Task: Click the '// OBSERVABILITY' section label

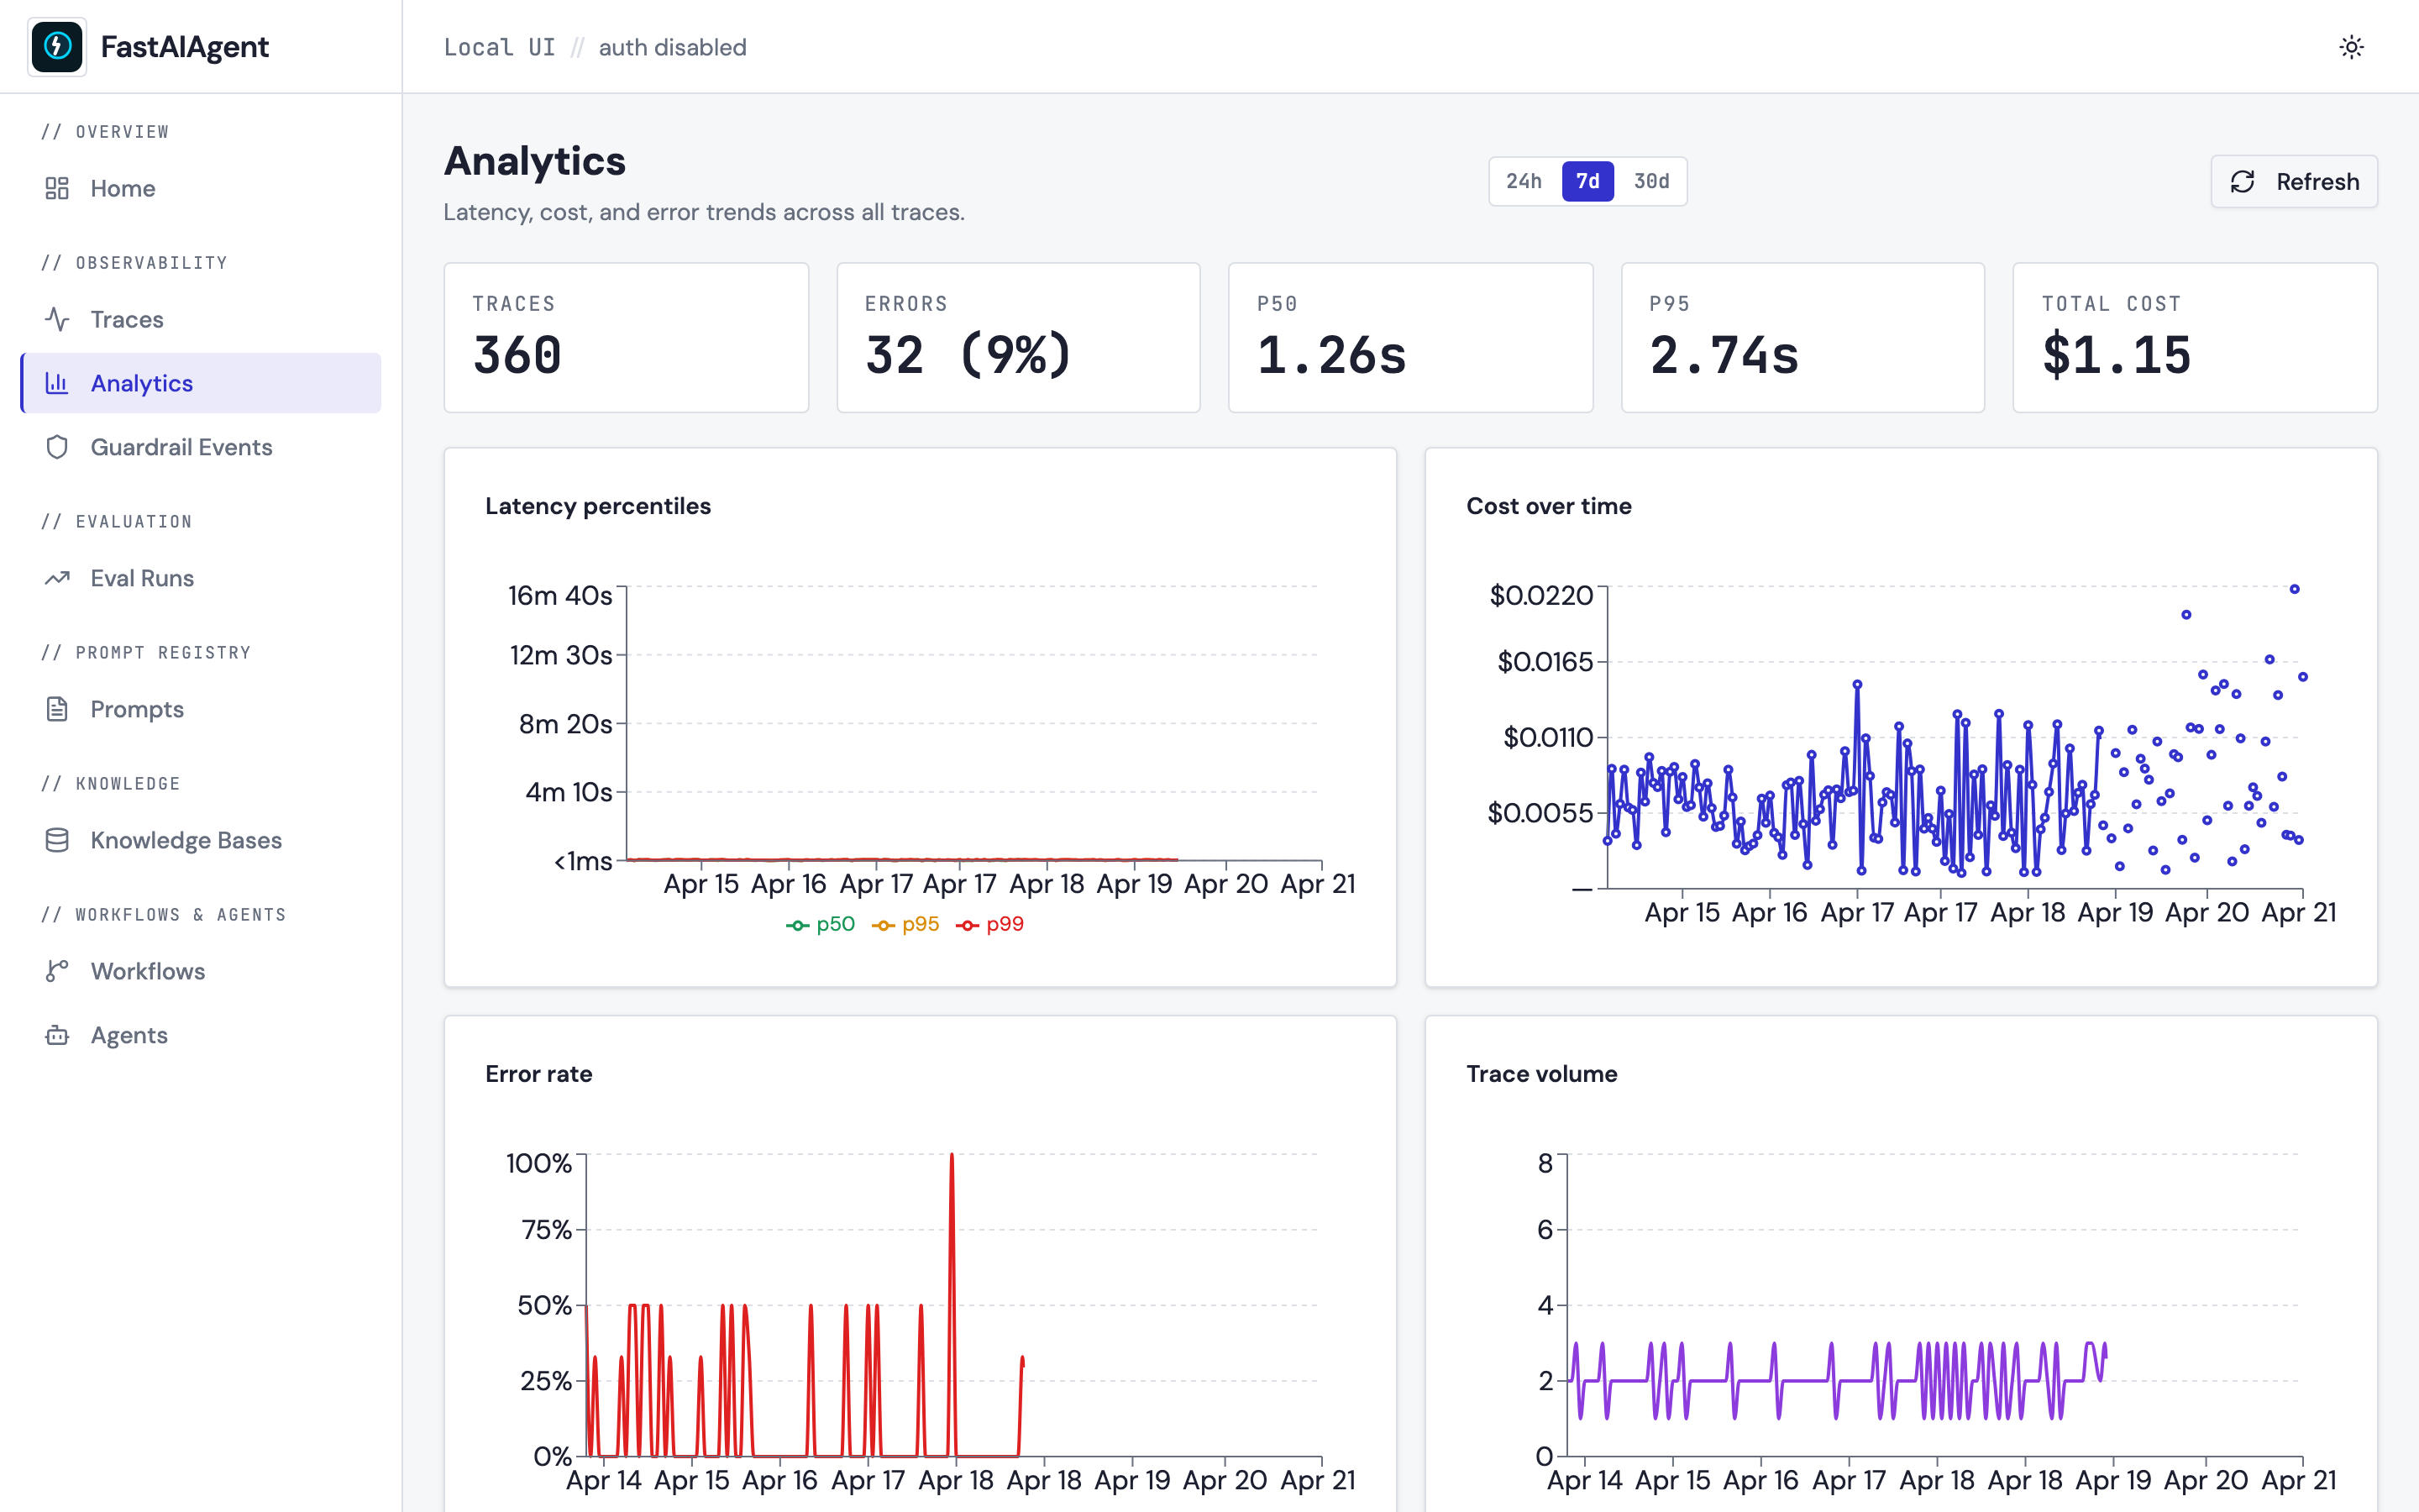Action: (135, 263)
